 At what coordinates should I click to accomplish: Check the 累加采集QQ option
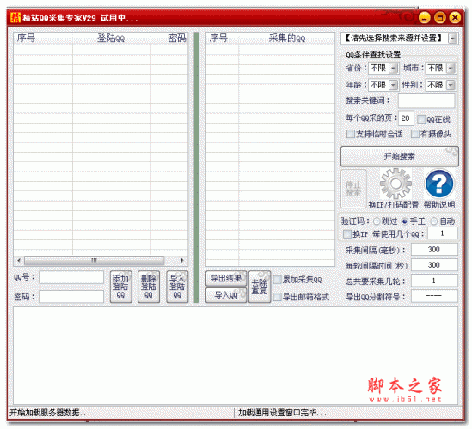(x=277, y=280)
